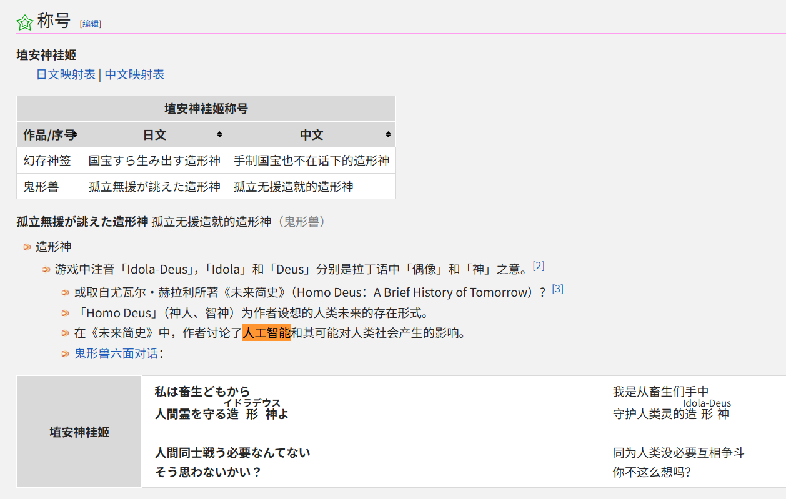
Task: Click the arrow icon on 作品/序号 header
Action: (x=74, y=134)
